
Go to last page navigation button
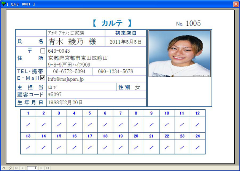pyautogui.click(x=48, y=168)
